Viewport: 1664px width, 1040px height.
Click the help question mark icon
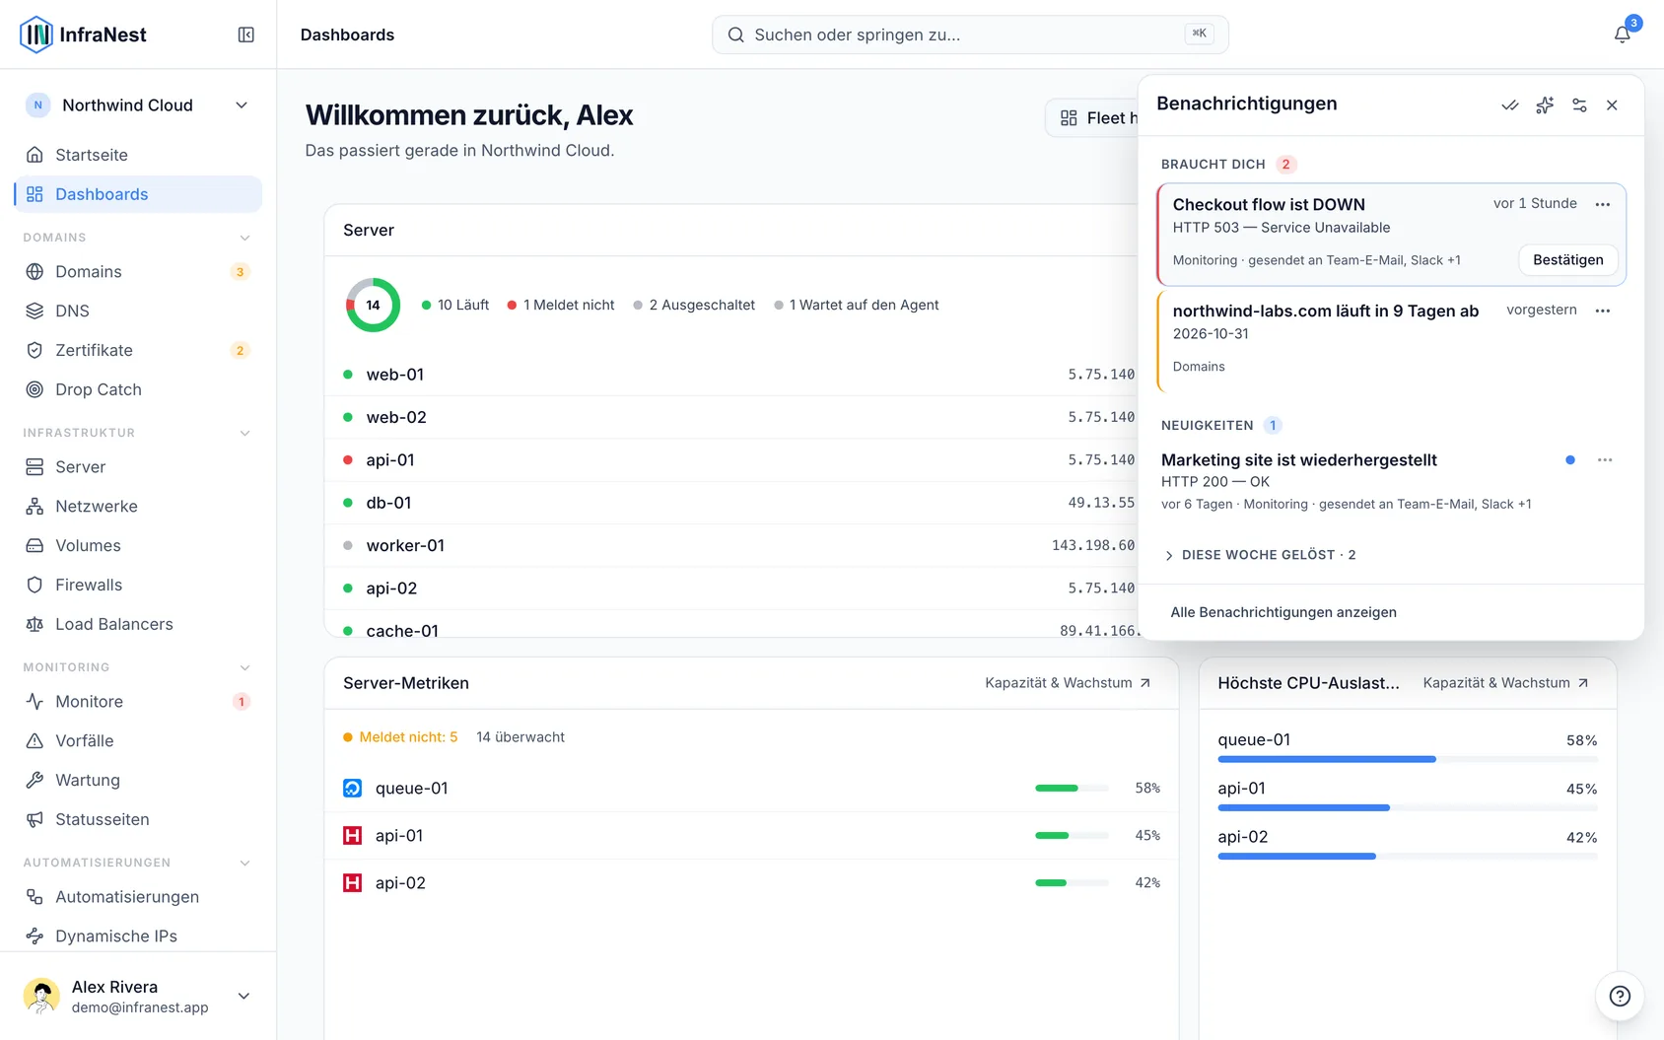1620,996
